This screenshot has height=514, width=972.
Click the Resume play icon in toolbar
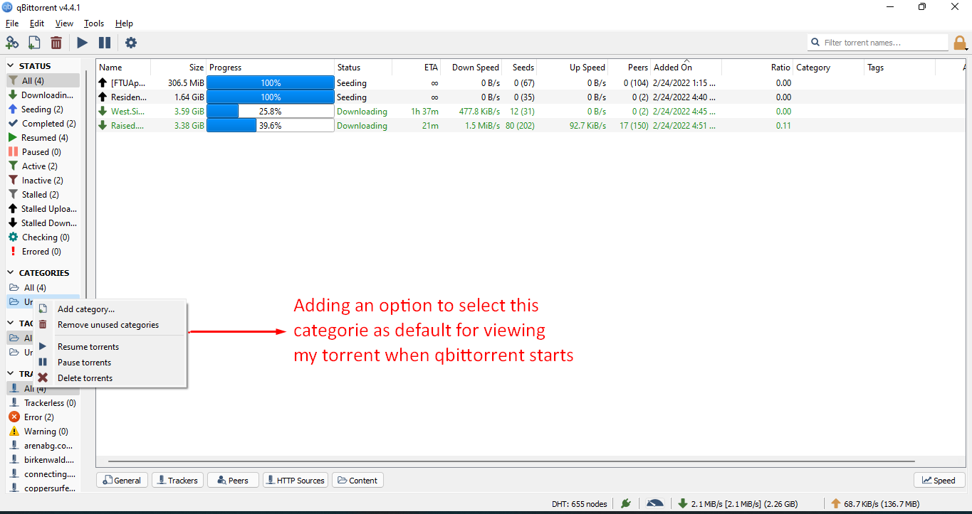click(x=83, y=43)
